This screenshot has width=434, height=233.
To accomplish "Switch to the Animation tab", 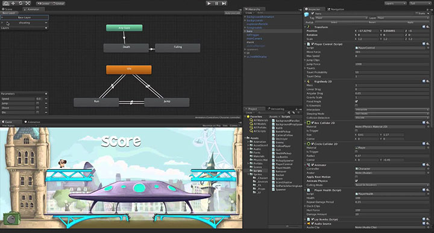I will point(33,122).
